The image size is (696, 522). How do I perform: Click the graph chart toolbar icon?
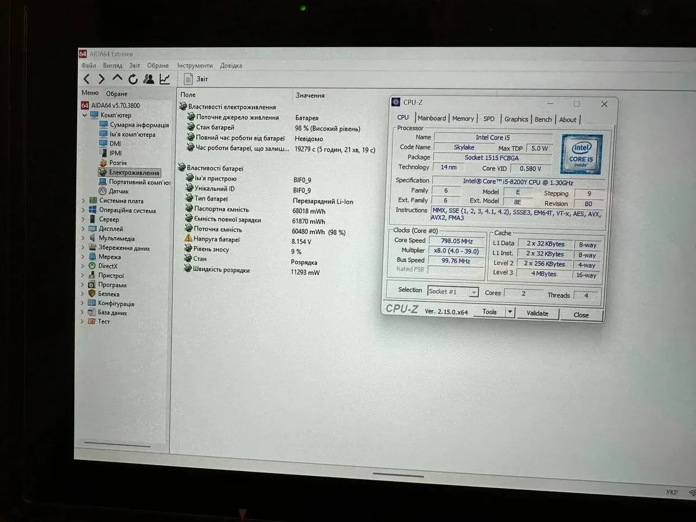click(x=165, y=79)
